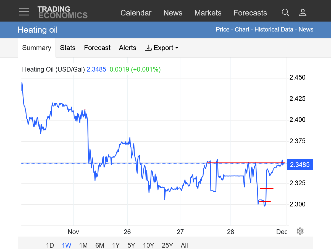Click the Trading Economics logo

[x=62, y=12]
